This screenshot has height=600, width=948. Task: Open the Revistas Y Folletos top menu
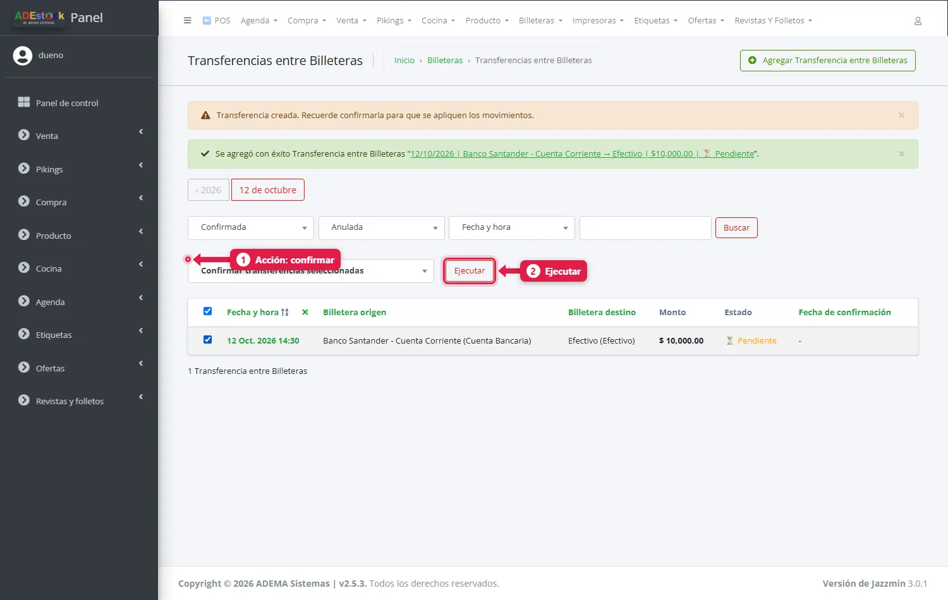773,20
